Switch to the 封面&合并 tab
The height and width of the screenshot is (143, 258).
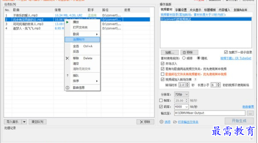tap(240, 10)
